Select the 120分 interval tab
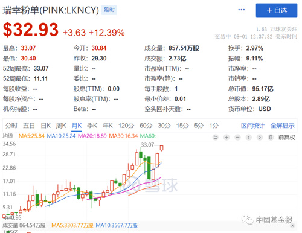Screen dimensions: 302x233 (126, 126)
